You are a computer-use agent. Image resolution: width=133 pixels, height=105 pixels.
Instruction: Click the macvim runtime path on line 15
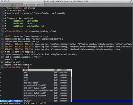pyautogui.click(x=88, y=44)
